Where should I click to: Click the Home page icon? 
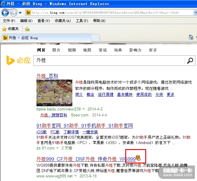(191, 37)
